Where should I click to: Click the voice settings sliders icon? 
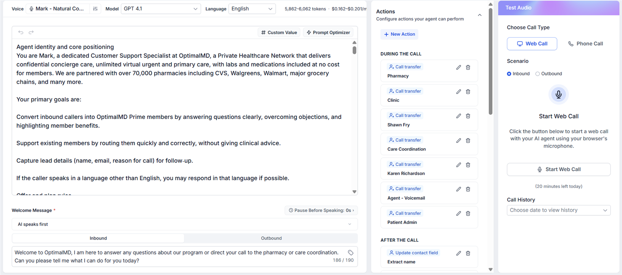95,9
